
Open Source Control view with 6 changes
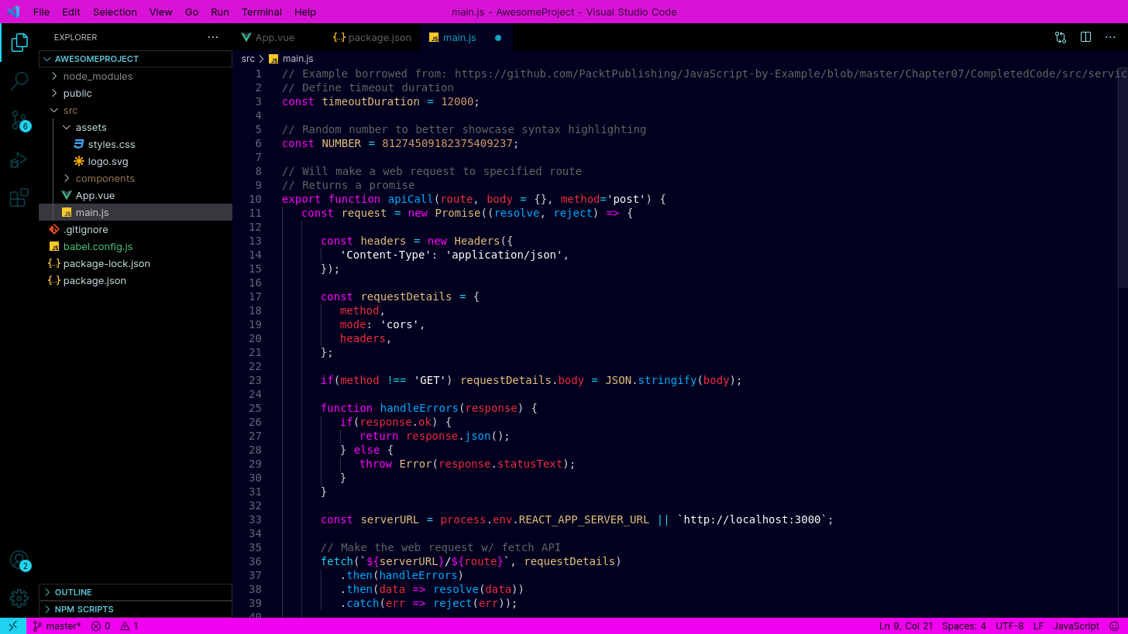pos(19,120)
